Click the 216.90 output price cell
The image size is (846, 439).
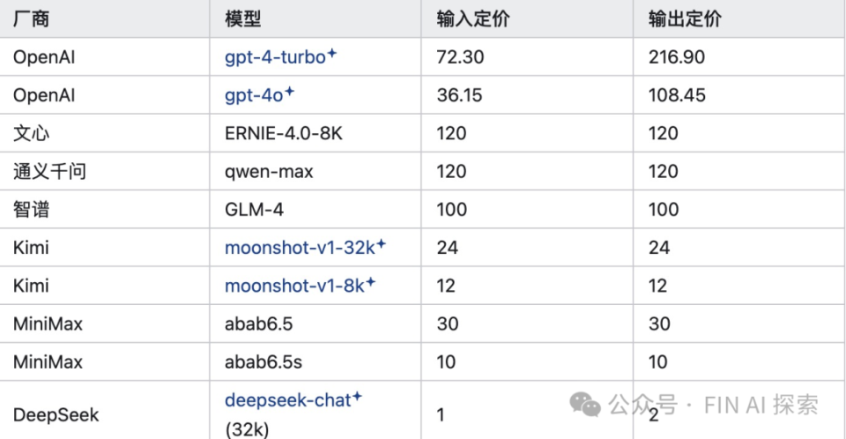pos(738,57)
